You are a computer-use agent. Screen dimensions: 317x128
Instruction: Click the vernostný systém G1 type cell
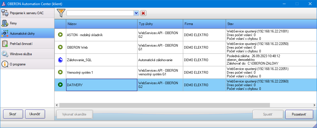[160, 72]
